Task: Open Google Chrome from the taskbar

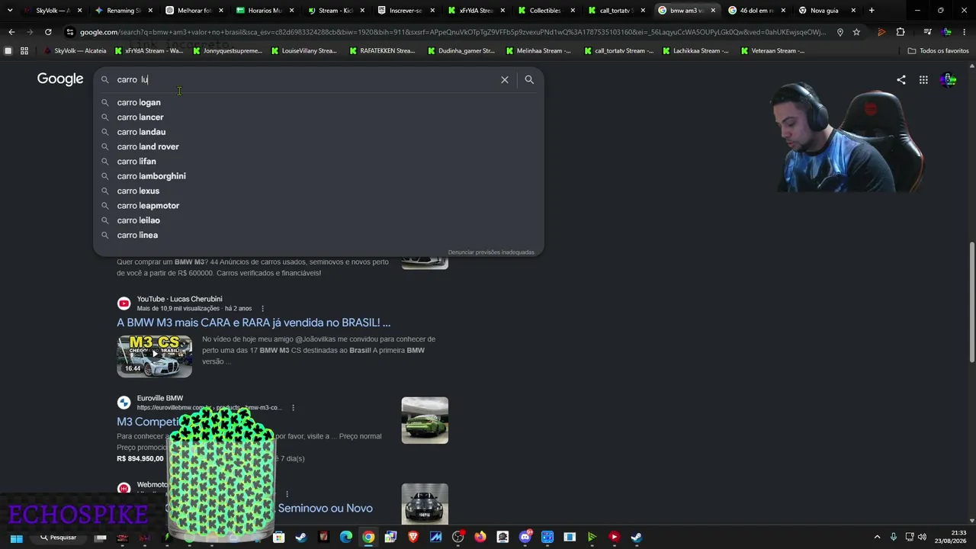Action: (x=368, y=538)
